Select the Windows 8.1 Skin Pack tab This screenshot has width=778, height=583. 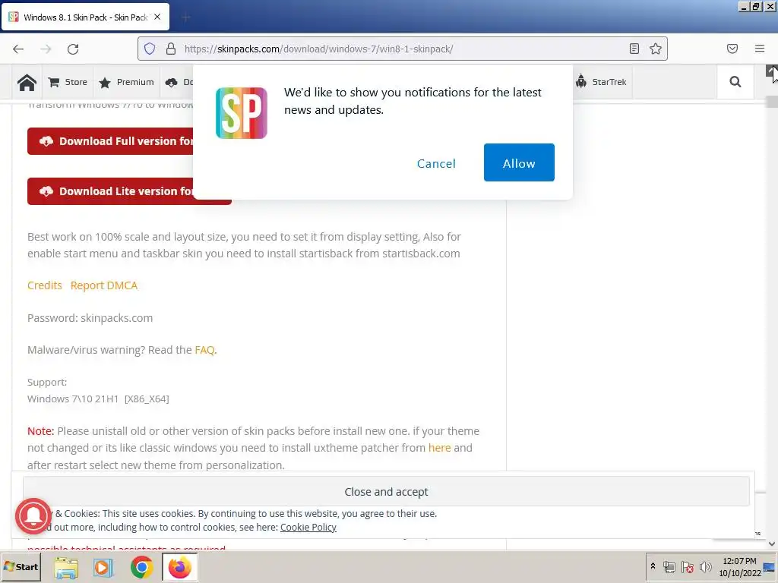pos(86,17)
